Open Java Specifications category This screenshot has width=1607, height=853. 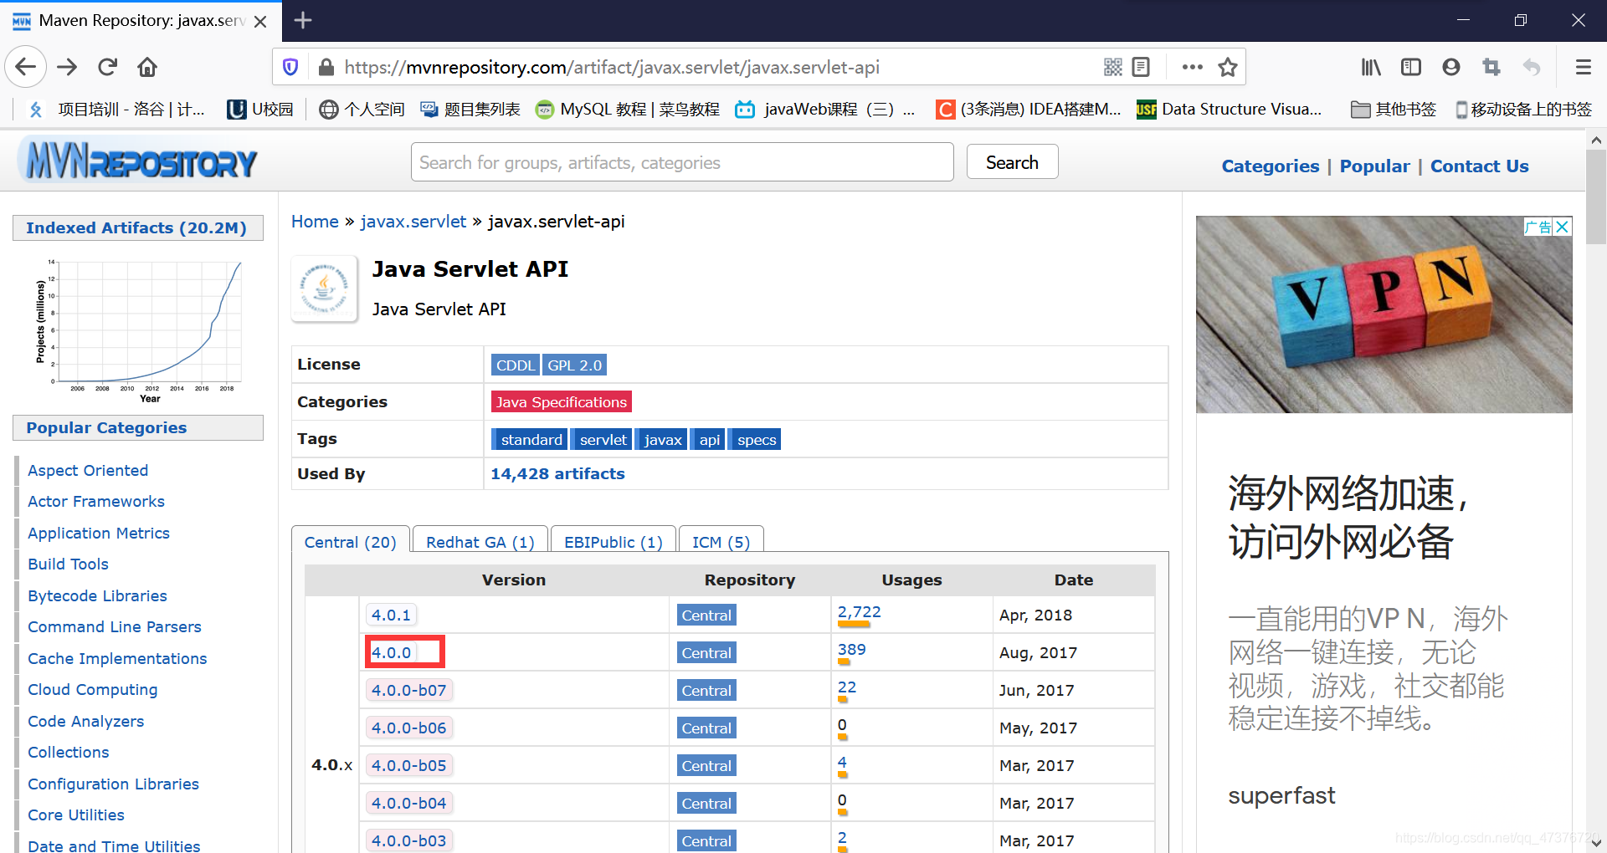point(561,402)
